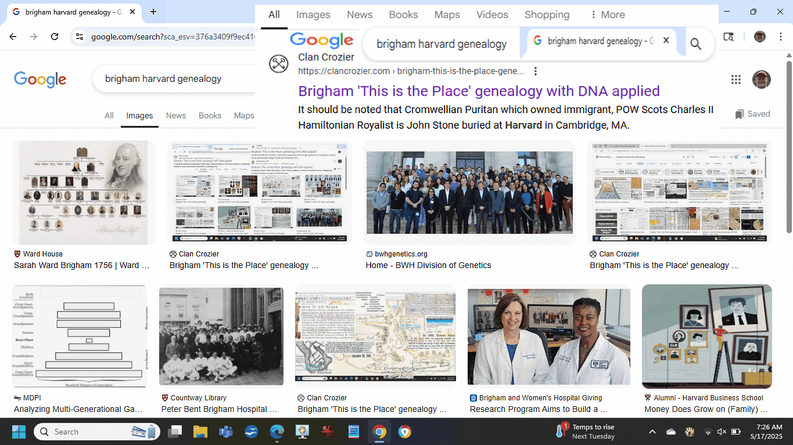This screenshot has height=445, width=793.
Task: Click the Google logo beside the main search box
Action: click(40, 79)
